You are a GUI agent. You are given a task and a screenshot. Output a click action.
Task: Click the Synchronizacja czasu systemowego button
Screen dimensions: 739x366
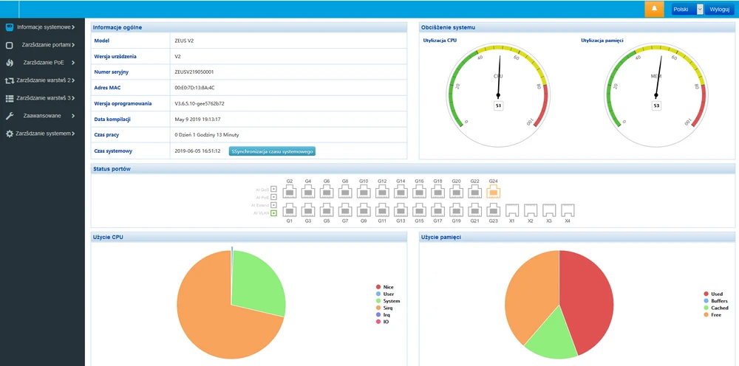[272, 151]
